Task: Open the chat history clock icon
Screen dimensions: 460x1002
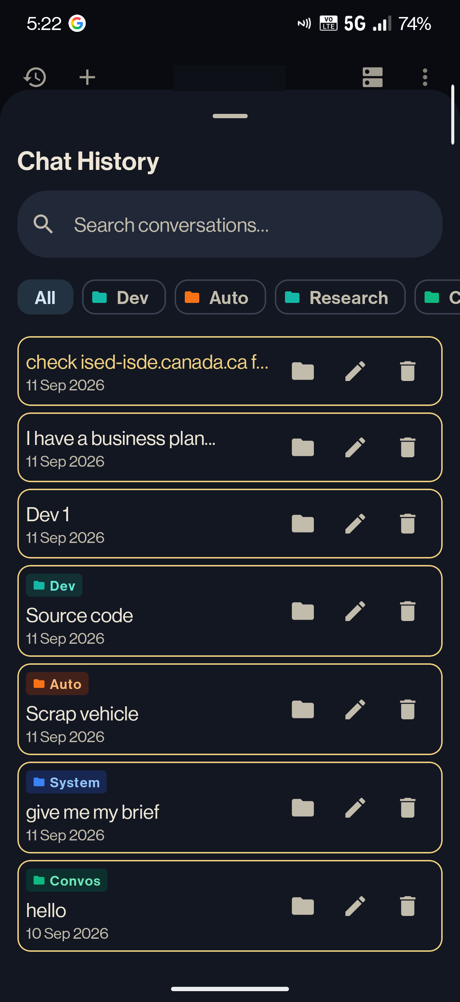Action: click(35, 77)
